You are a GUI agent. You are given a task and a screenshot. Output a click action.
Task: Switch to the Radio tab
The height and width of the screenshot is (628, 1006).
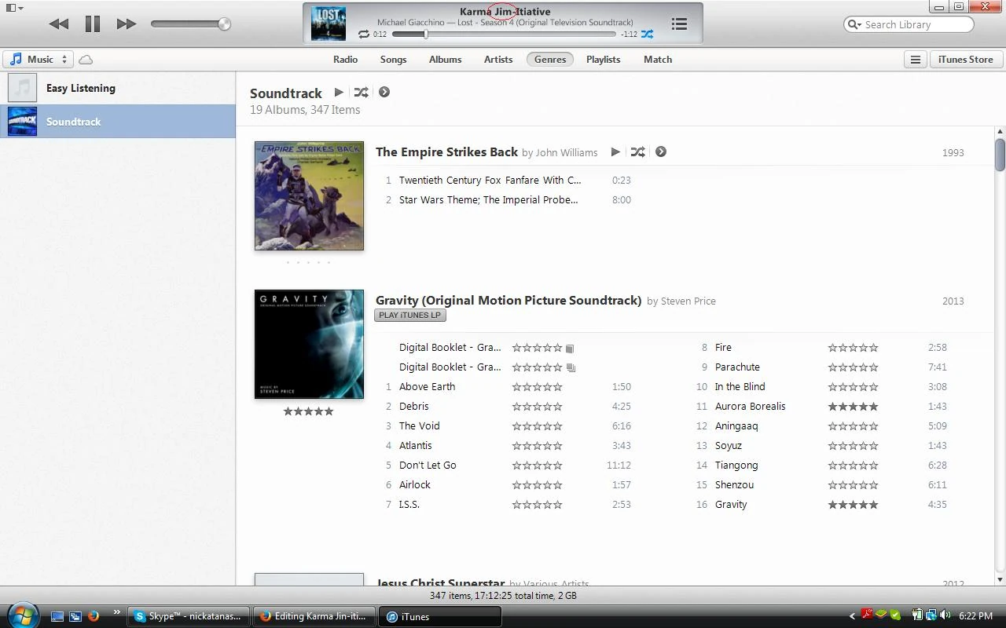click(x=345, y=60)
